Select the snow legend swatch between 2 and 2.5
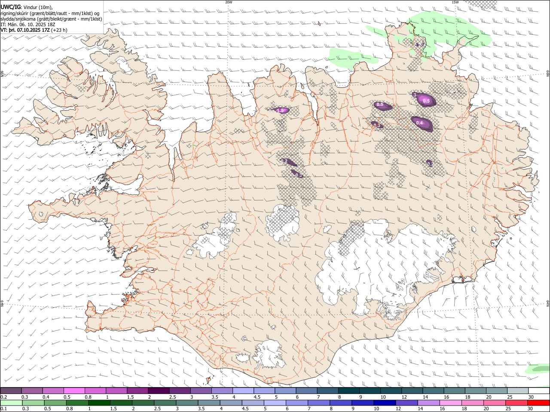 coord(159,391)
